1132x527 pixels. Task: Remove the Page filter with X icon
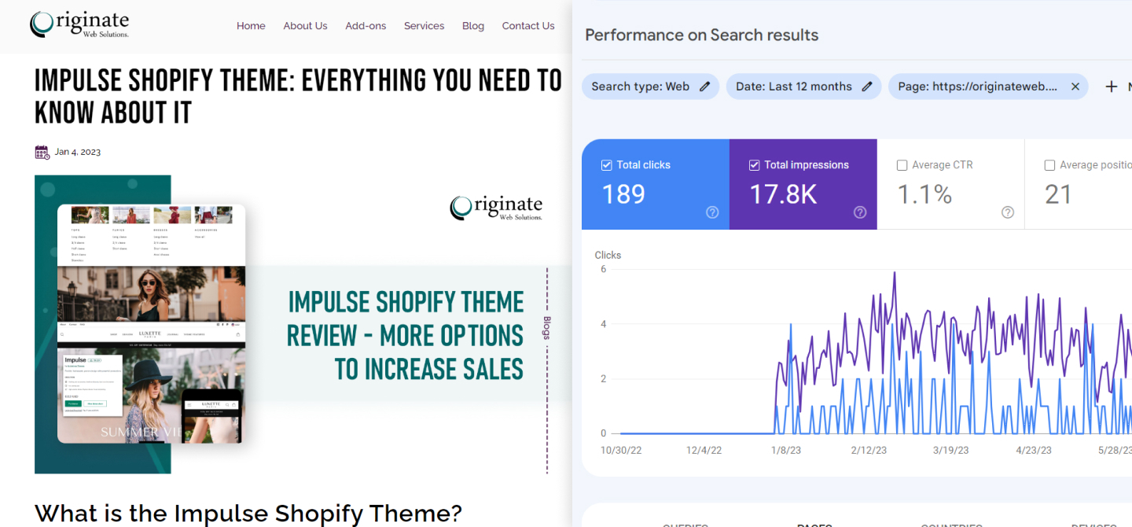coord(1075,87)
